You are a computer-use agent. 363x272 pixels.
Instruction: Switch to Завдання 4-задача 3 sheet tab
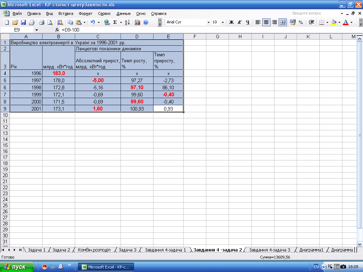269,250
